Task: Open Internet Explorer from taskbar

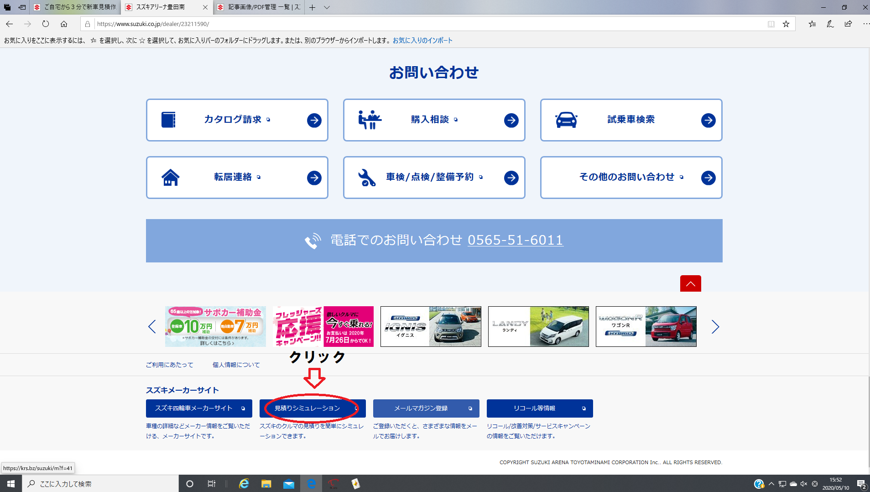Action: (x=244, y=483)
